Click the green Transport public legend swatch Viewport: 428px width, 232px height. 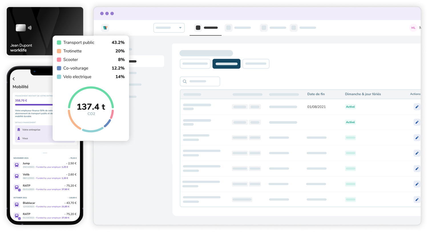[59, 42]
